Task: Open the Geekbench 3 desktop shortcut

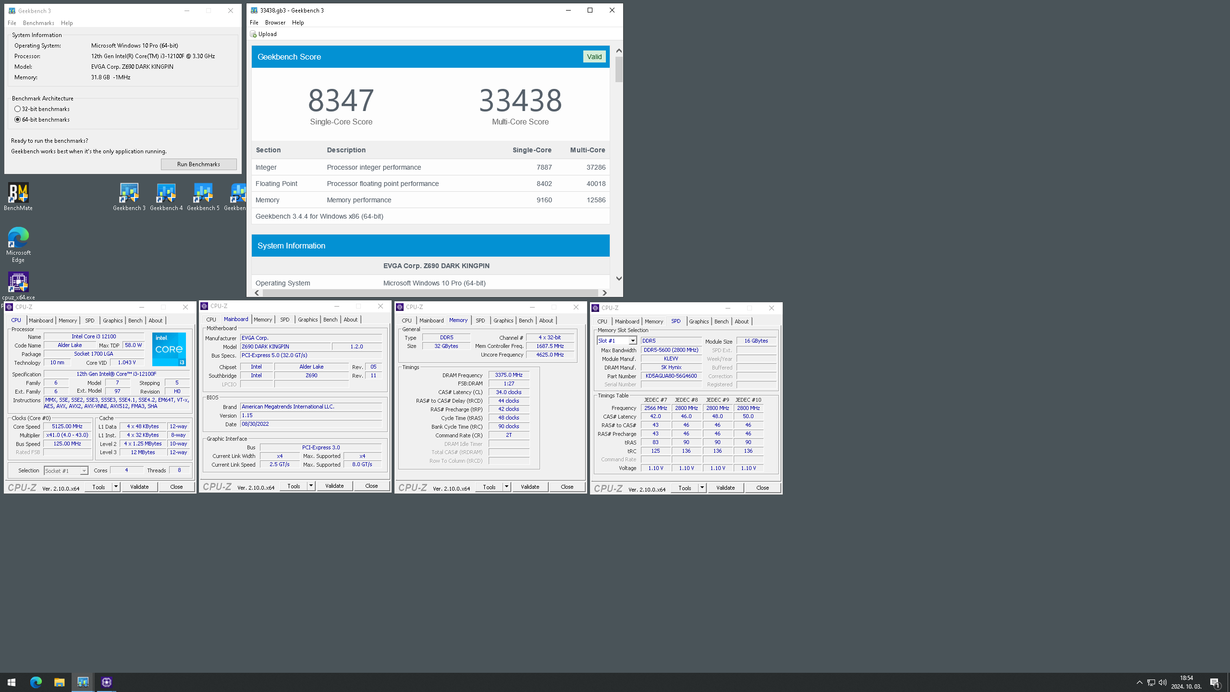Action: (129, 196)
